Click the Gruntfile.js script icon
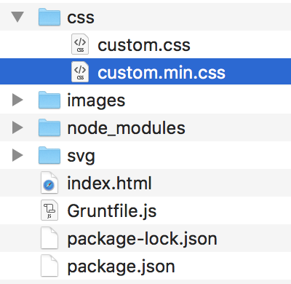The height and width of the screenshot is (284, 291). click(49, 210)
